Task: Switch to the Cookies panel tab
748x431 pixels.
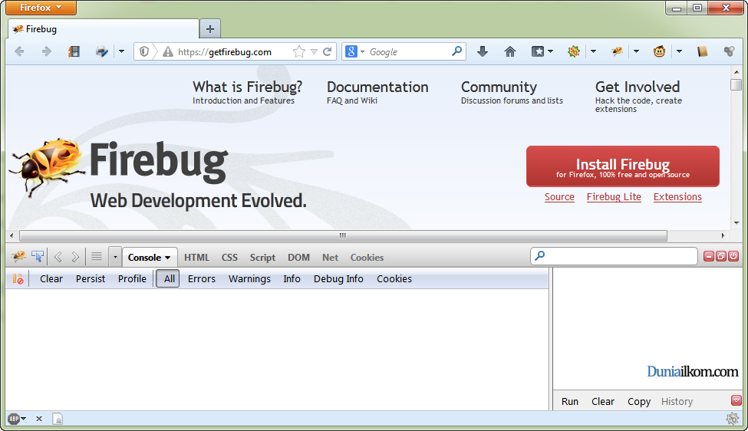Action: pos(367,258)
